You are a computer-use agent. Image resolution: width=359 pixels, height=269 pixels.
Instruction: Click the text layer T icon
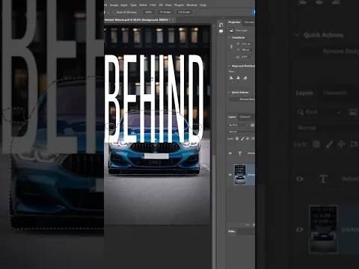point(239,153)
